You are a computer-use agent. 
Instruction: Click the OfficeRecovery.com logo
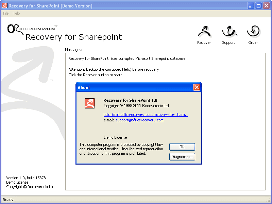tap(33, 29)
